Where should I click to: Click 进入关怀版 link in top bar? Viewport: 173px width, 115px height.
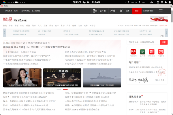[36, 11]
